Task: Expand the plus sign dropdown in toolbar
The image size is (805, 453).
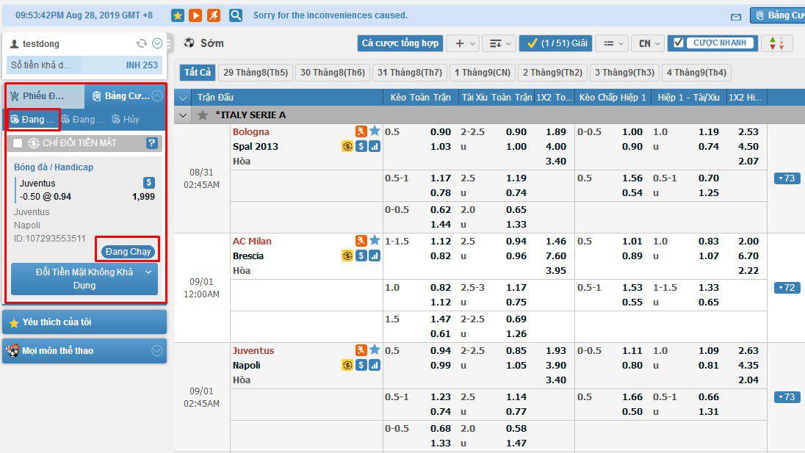Action: (x=465, y=43)
